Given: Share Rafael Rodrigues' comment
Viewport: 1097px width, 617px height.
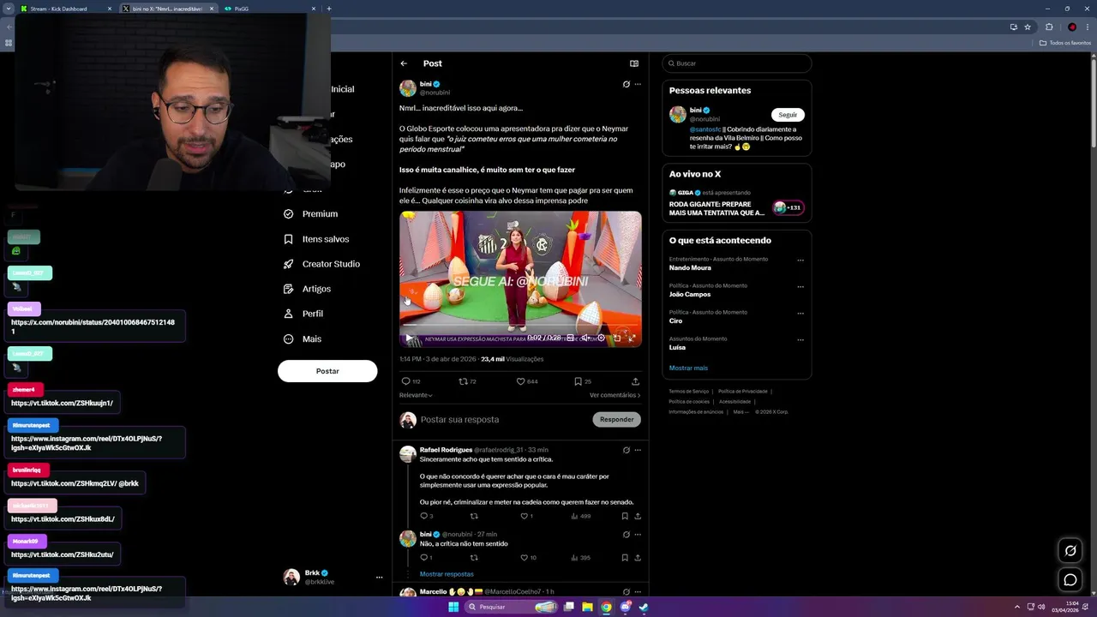Looking at the screenshot, I should point(638,516).
